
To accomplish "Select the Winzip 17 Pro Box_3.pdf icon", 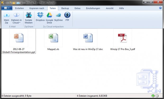I will (x=122, y=38).
